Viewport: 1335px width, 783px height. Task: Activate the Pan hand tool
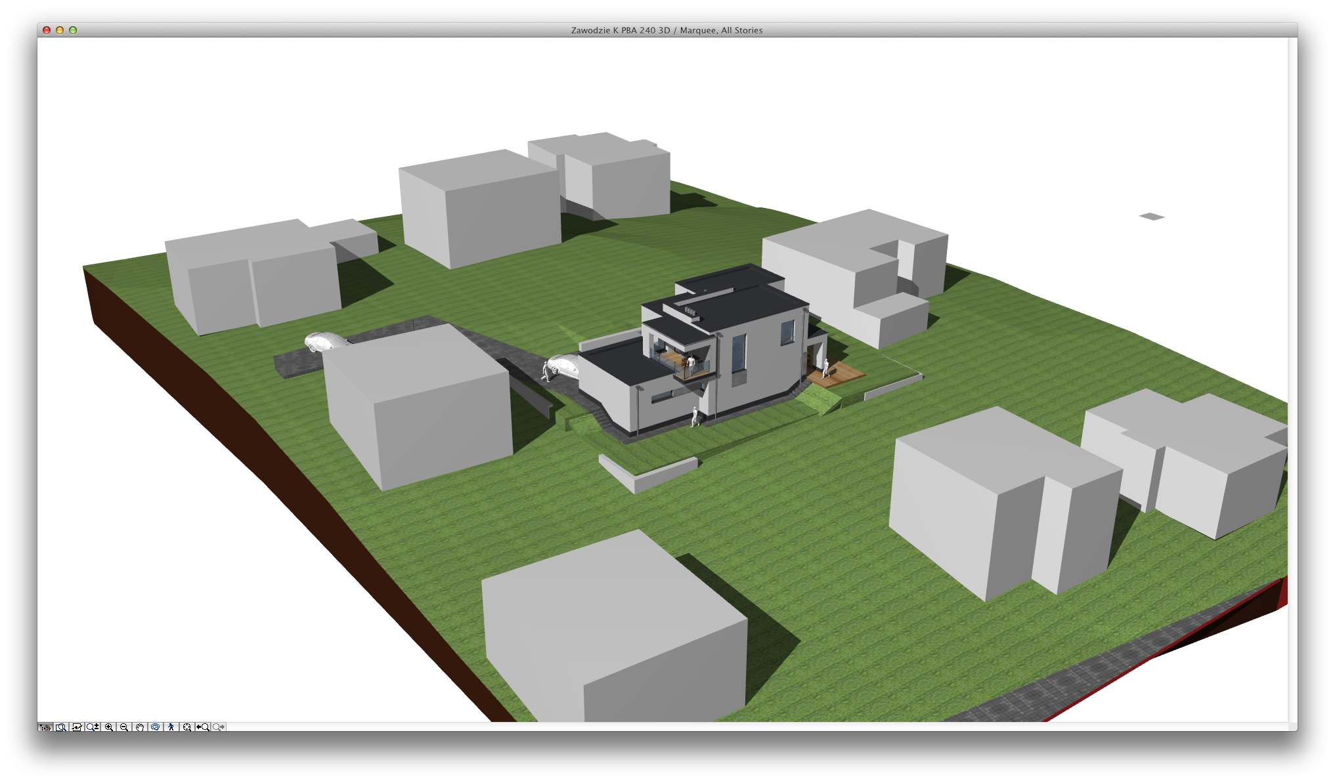(140, 727)
